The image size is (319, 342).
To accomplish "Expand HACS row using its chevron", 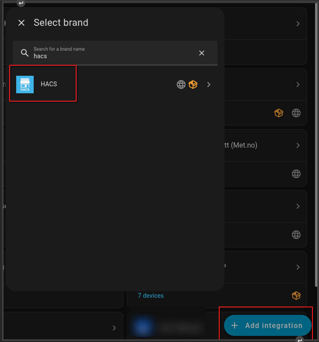I will click(209, 85).
